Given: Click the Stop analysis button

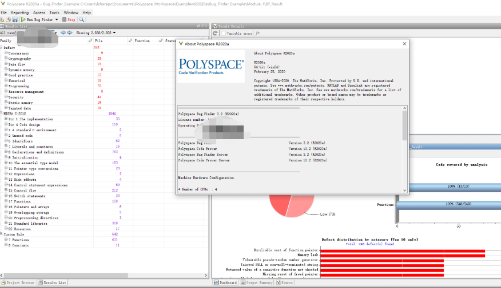Looking at the screenshot, I should pyautogui.click(x=69, y=19).
